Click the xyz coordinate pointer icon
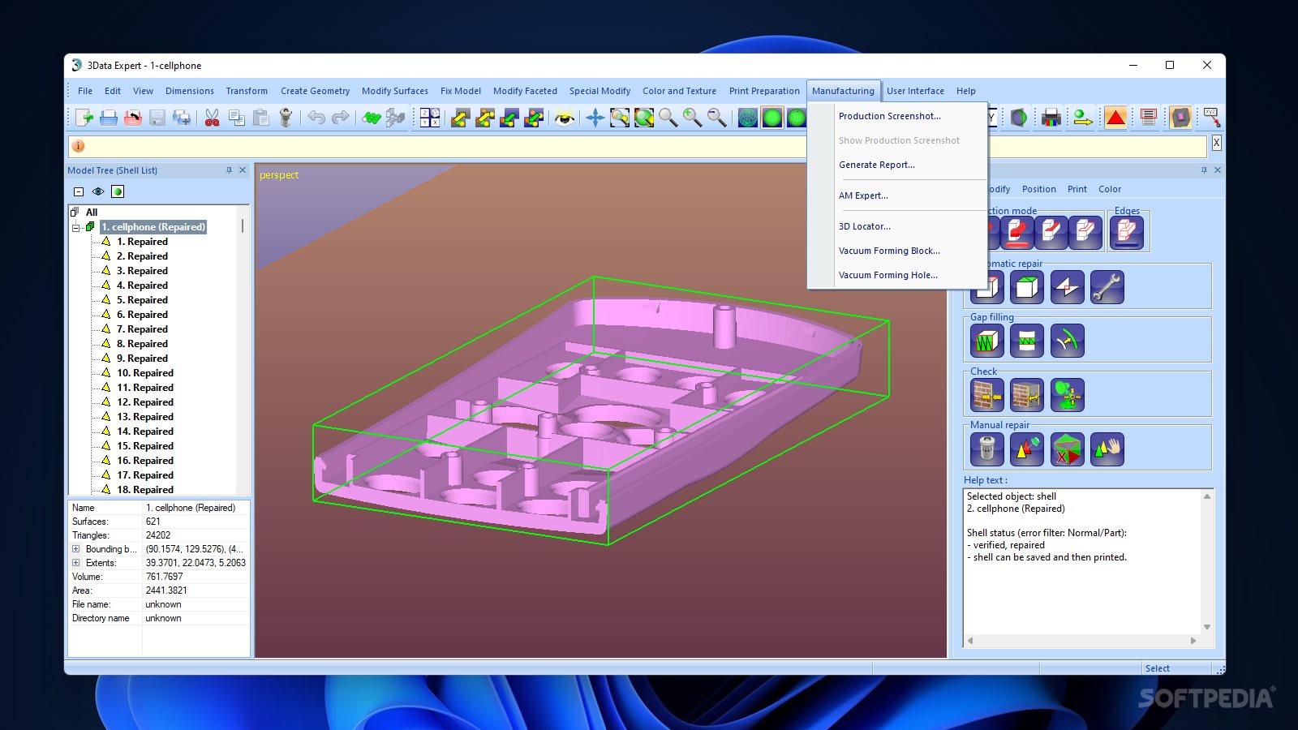The height and width of the screenshot is (730, 1298). tap(1212, 118)
